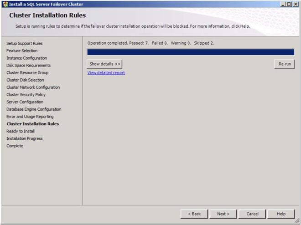Jump to Feature Selection step
This screenshot has width=301, height=225.
pos(22,51)
